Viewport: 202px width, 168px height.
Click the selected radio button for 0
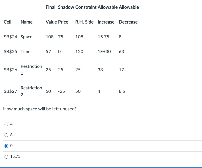click(x=6, y=146)
